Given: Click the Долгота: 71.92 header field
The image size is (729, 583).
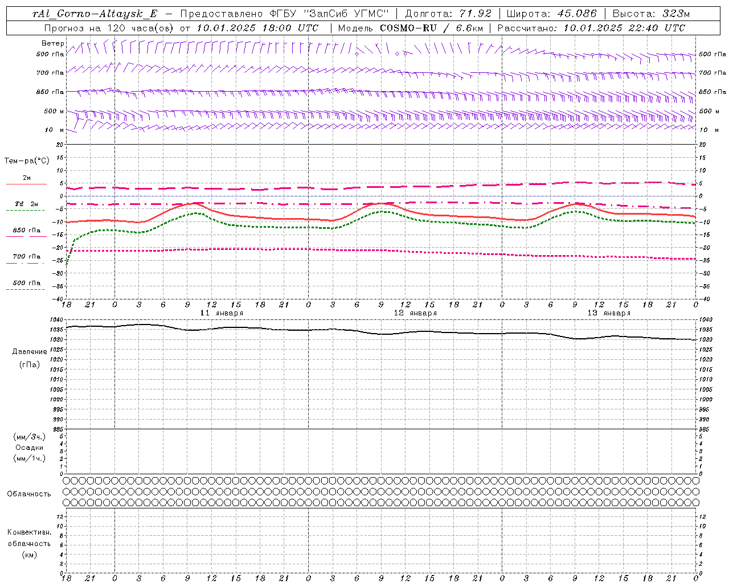Looking at the screenshot, I should 448,14.
